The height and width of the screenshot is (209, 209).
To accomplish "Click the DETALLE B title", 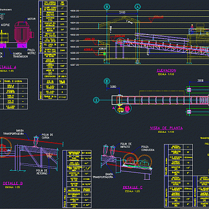I will pyautogui.click(x=13, y=183).
